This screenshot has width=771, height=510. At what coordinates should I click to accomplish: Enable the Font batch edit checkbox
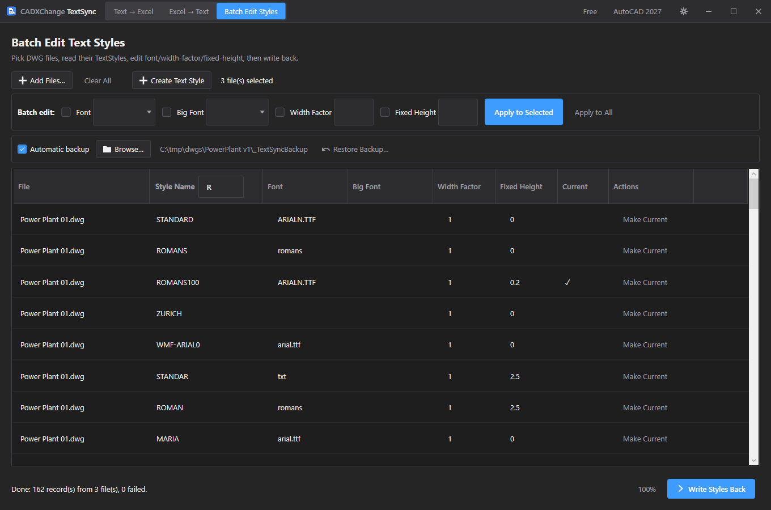coord(66,112)
